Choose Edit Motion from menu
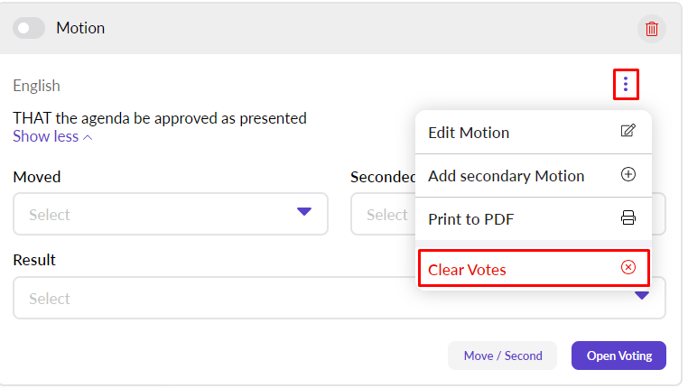The width and height of the screenshot is (688, 388). click(469, 133)
